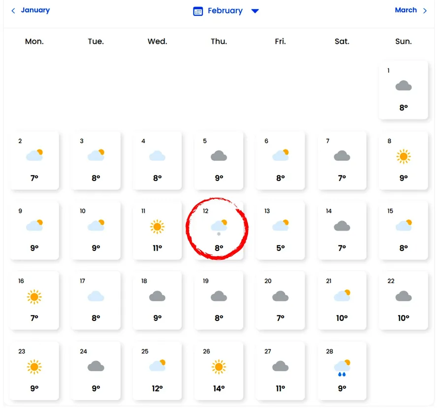Image resolution: width=443 pixels, height=408 pixels.
Task: Click the right chevron beside March
Action: [x=425, y=10]
